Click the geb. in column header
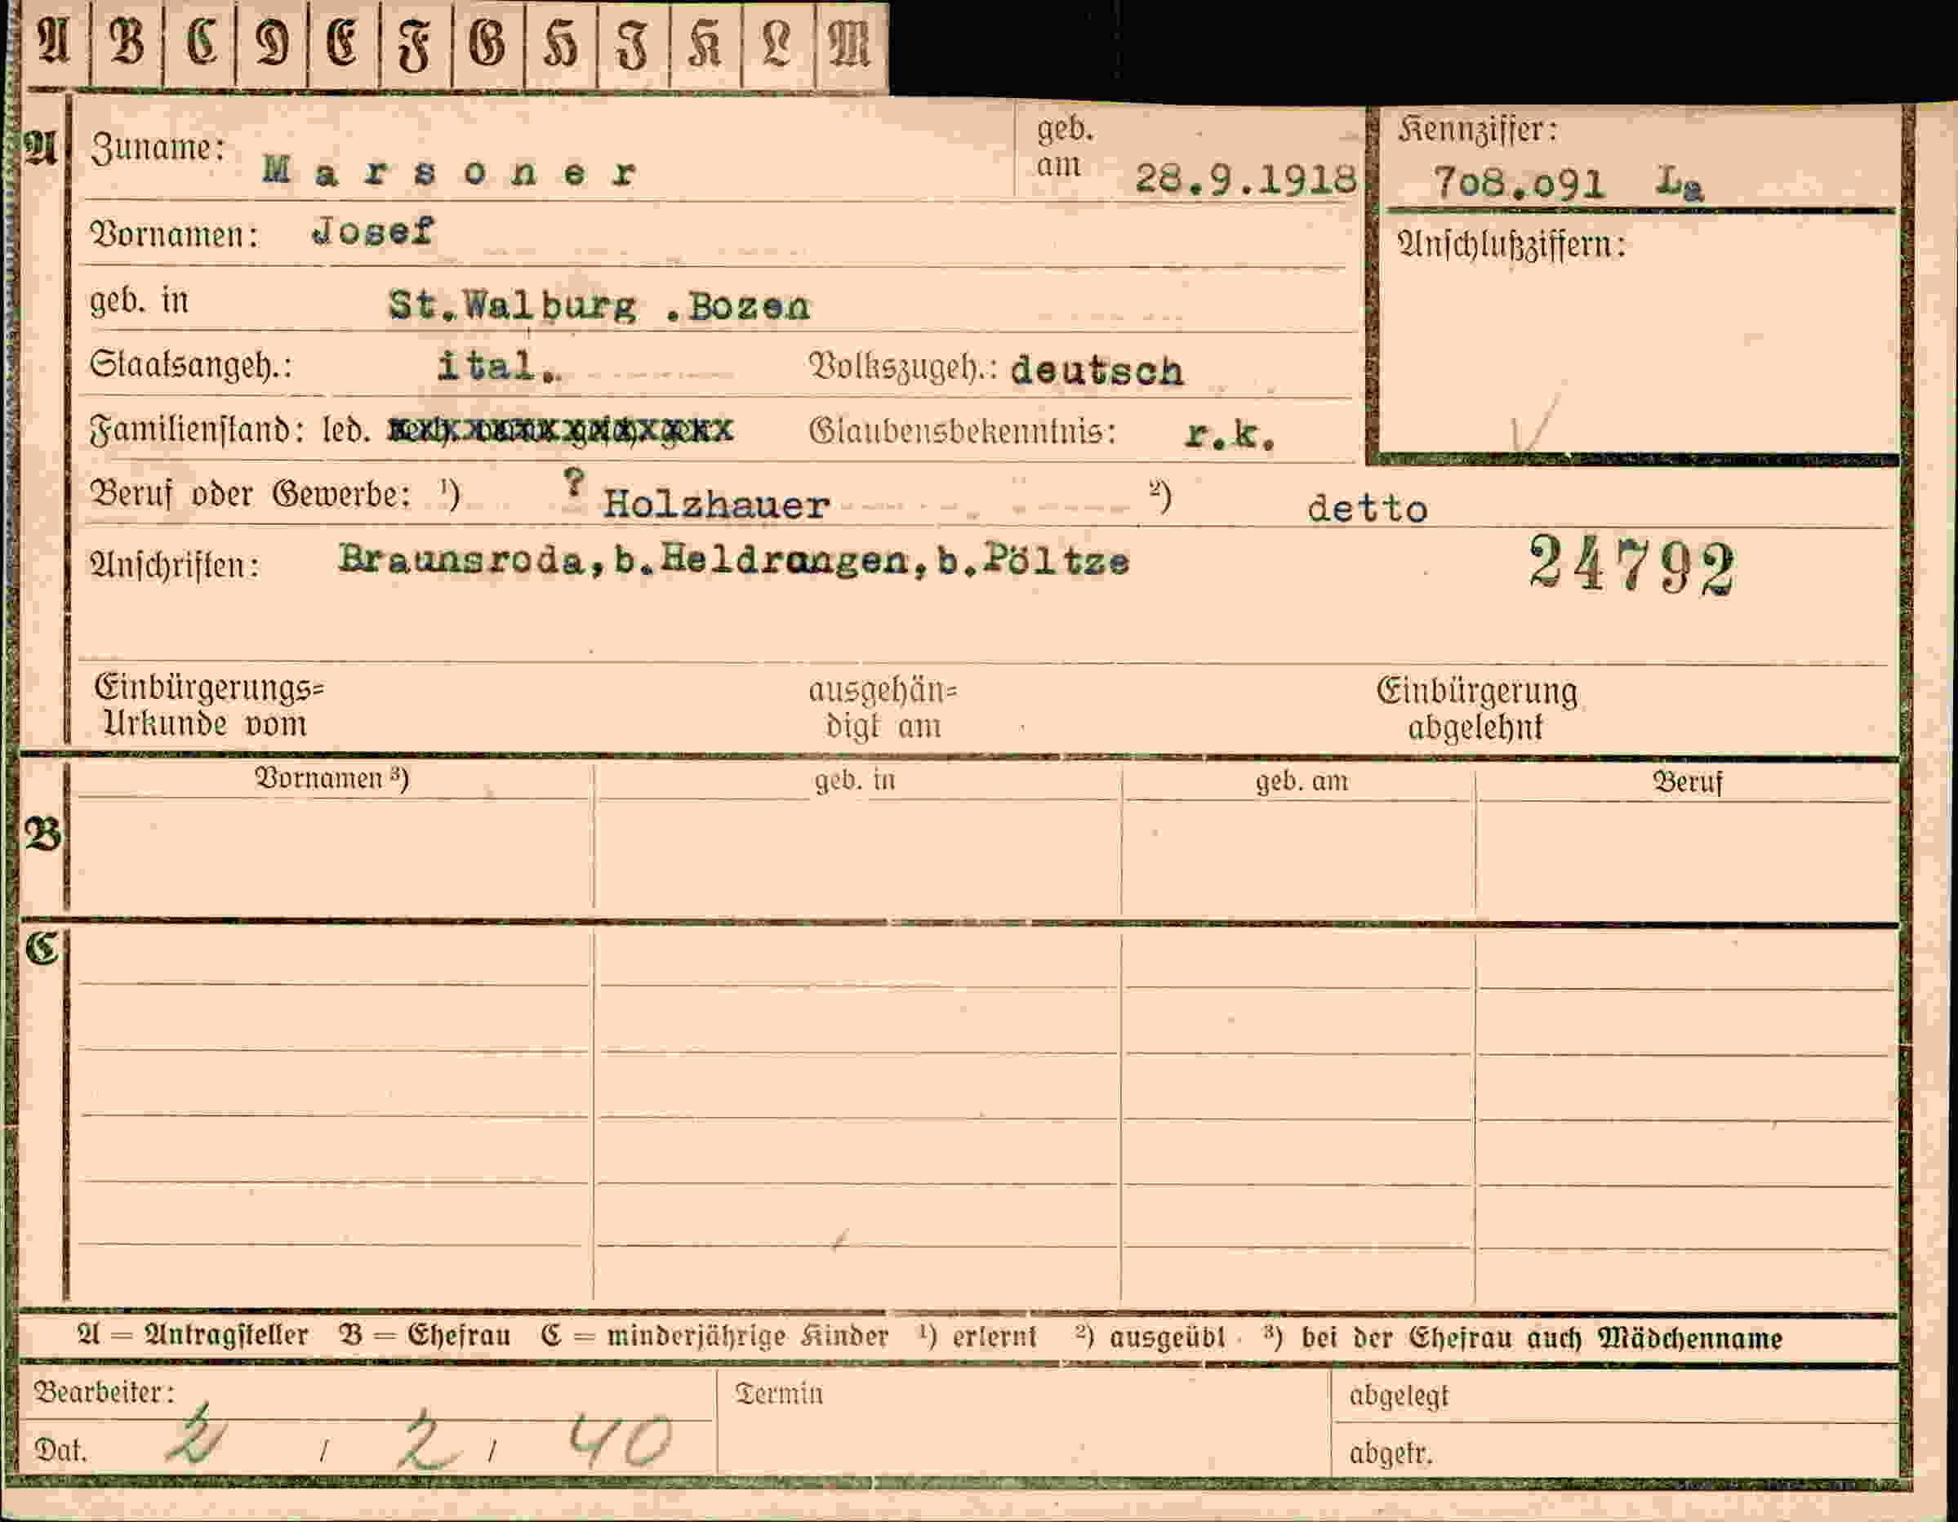This screenshot has width=1958, height=1522. 855,781
